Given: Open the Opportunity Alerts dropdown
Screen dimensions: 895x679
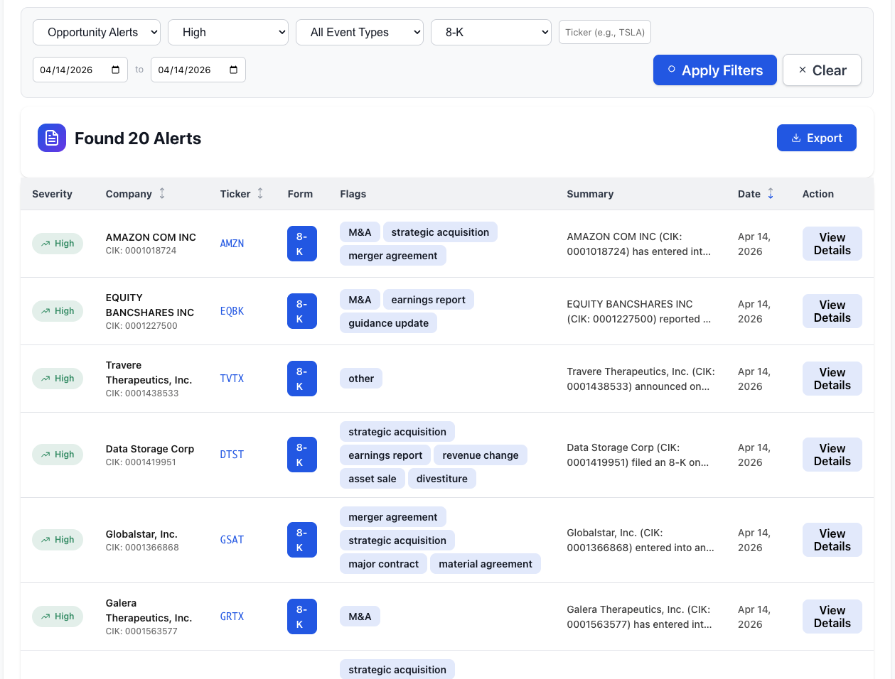Looking at the screenshot, I should pyautogui.click(x=97, y=32).
